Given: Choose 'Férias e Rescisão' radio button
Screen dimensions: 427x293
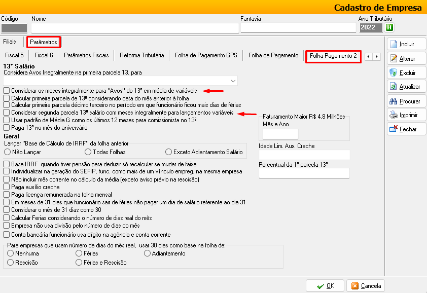Looking at the screenshot, I should (79, 263).
